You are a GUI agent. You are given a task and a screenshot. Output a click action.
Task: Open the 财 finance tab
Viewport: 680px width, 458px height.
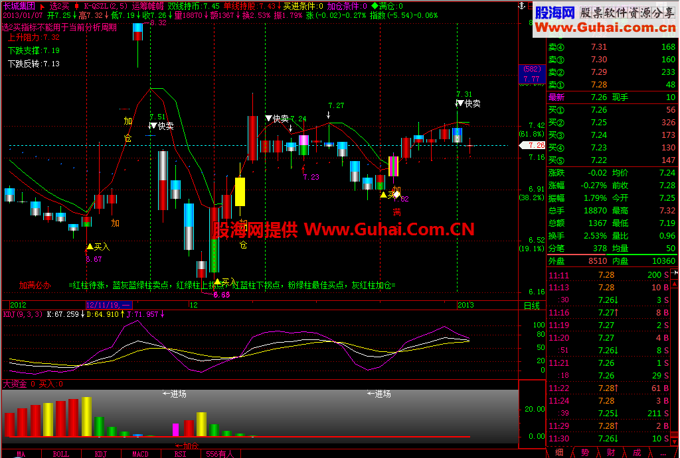click(611, 453)
